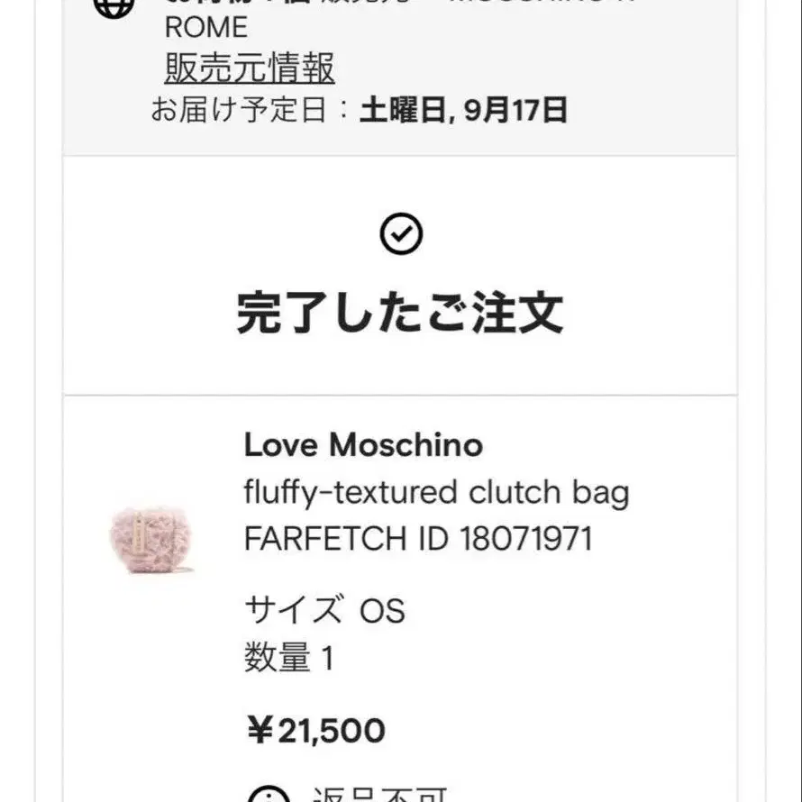Click the info icon next to 返品不可
Screen dimensions: 802x802
tap(269, 796)
